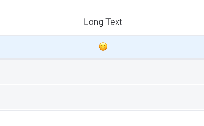The image size is (204, 126).
Task: Select the empty second-row Long Text cell
Action: click(x=102, y=72)
